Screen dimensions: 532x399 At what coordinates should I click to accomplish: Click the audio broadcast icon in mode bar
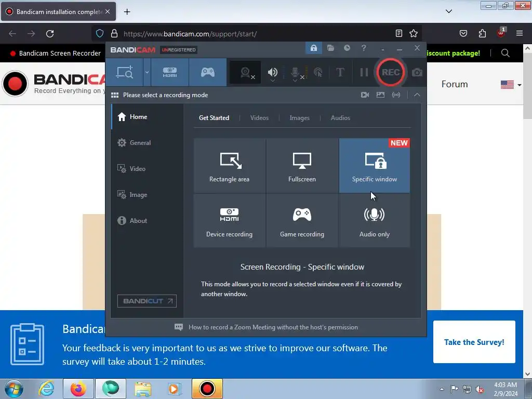coord(396,95)
